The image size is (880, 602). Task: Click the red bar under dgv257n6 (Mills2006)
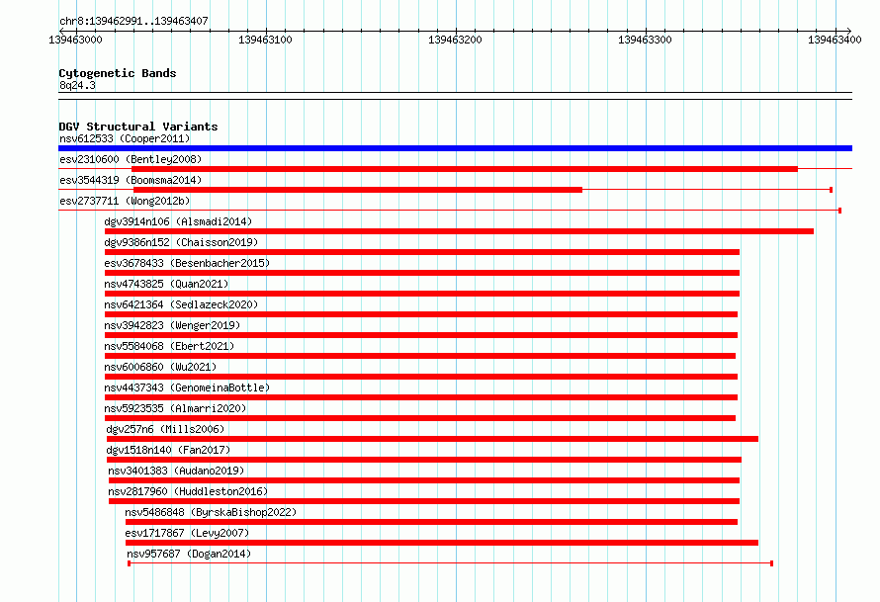point(432,439)
